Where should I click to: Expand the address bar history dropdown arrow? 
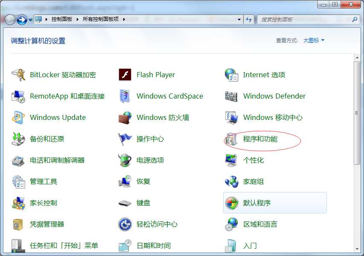(x=239, y=20)
